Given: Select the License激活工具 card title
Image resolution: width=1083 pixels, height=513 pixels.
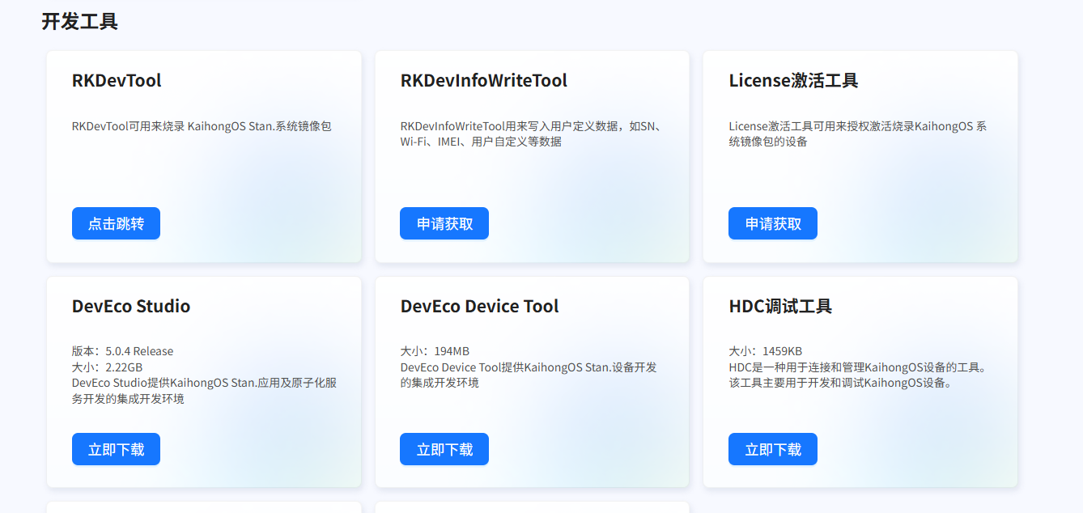Looking at the screenshot, I should [793, 81].
